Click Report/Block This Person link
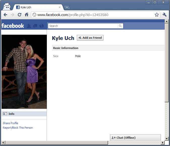The height and width of the screenshot is (146, 170). tap(18, 128)
